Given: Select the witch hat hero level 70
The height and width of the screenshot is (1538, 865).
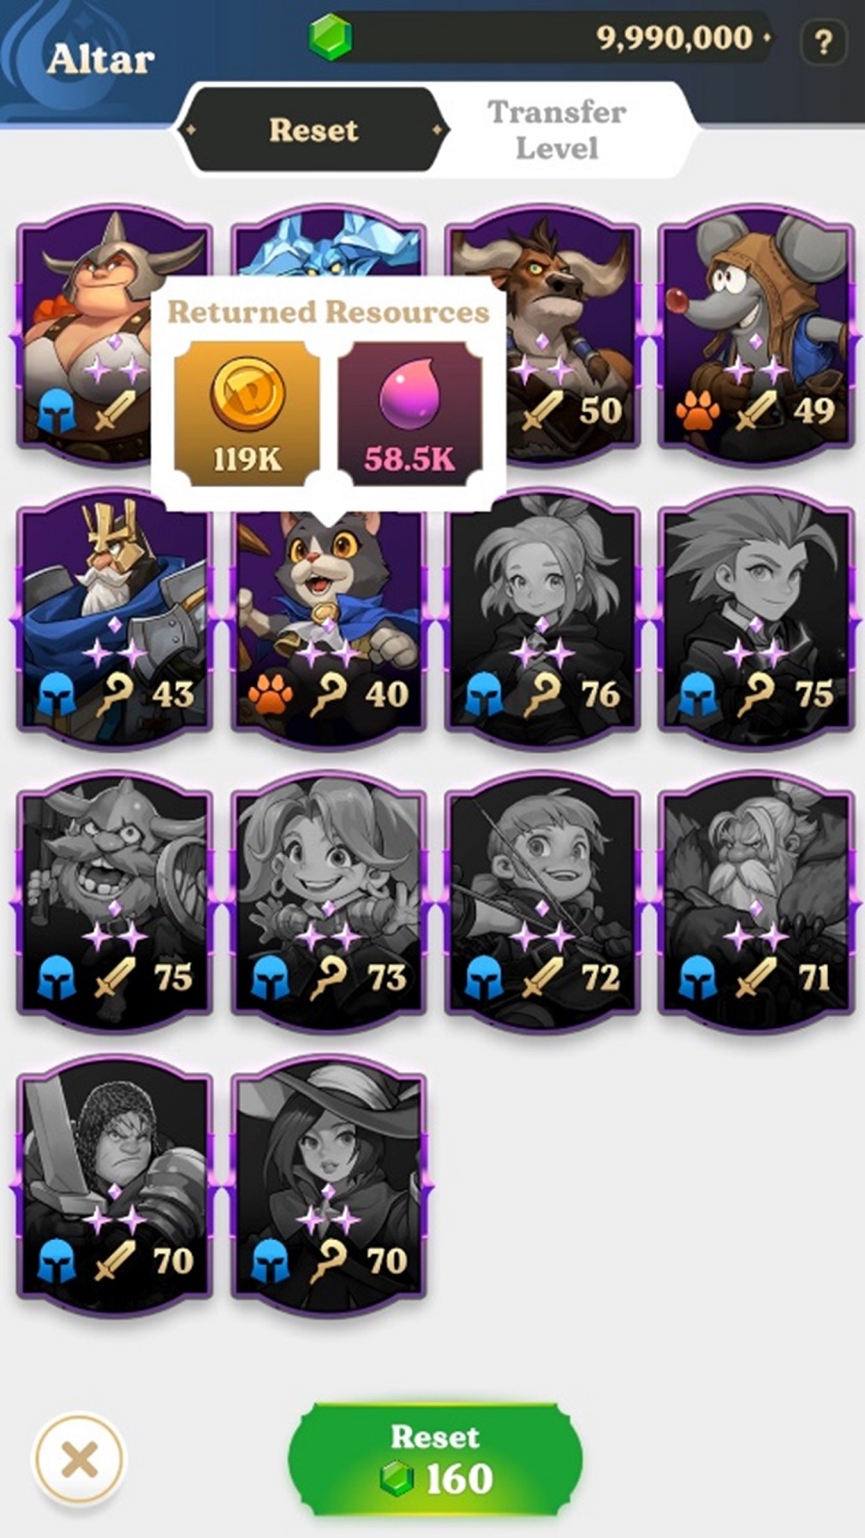Looking at the screenshot, I should coord(329,1186).
